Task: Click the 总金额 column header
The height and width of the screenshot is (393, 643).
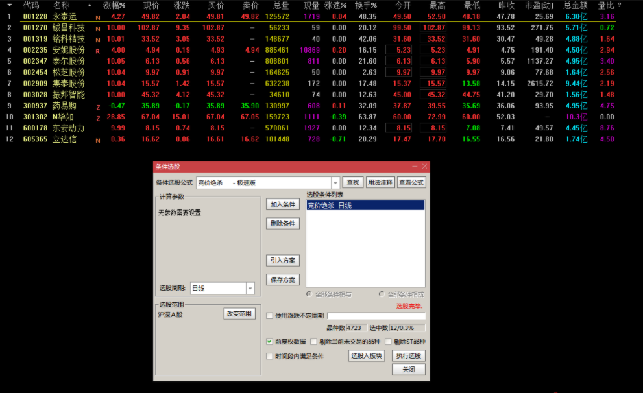Action: (x=575, y=5)
